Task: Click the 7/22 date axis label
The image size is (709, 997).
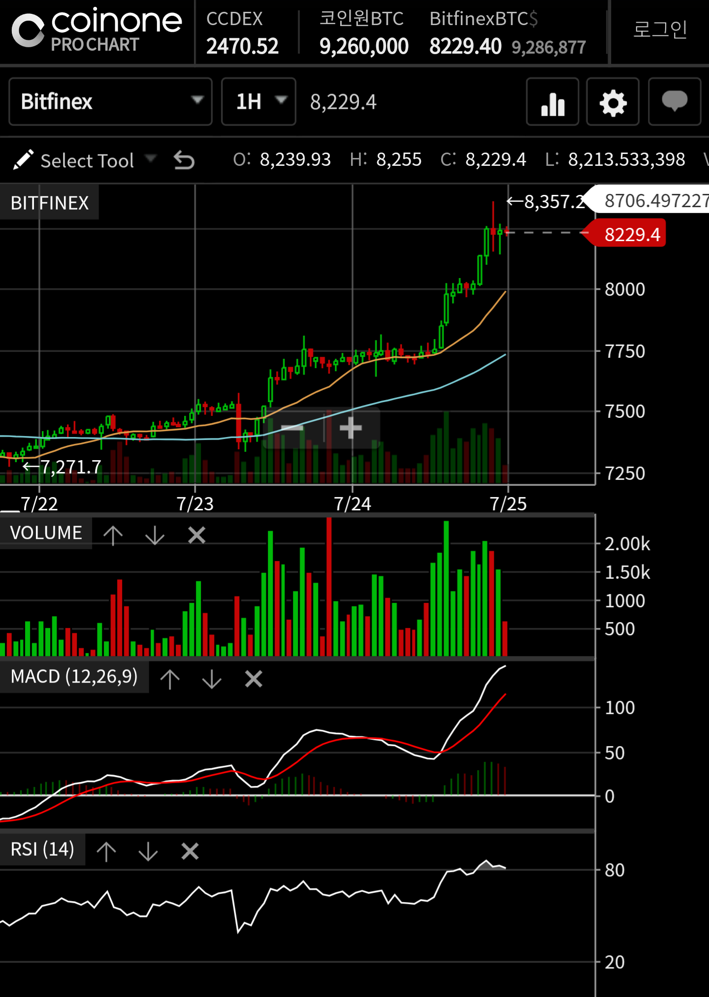Action: [x=39, y=504]
